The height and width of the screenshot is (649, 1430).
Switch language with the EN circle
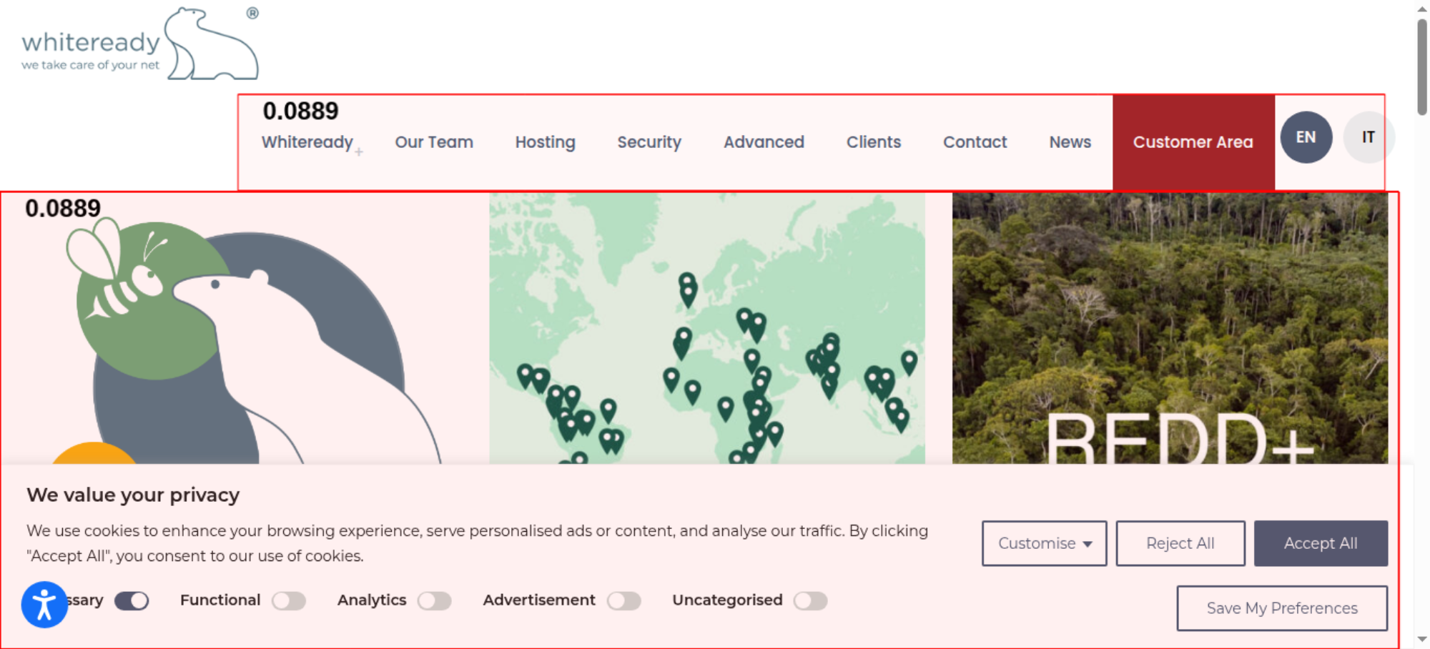point(1306,137)
